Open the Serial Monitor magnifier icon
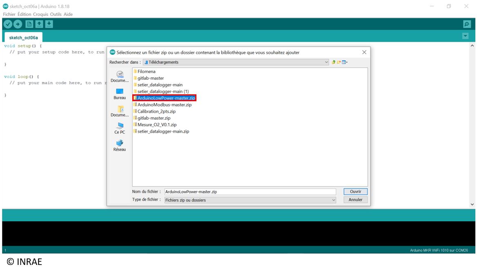The image size is (477, 267). pos(467,24)
